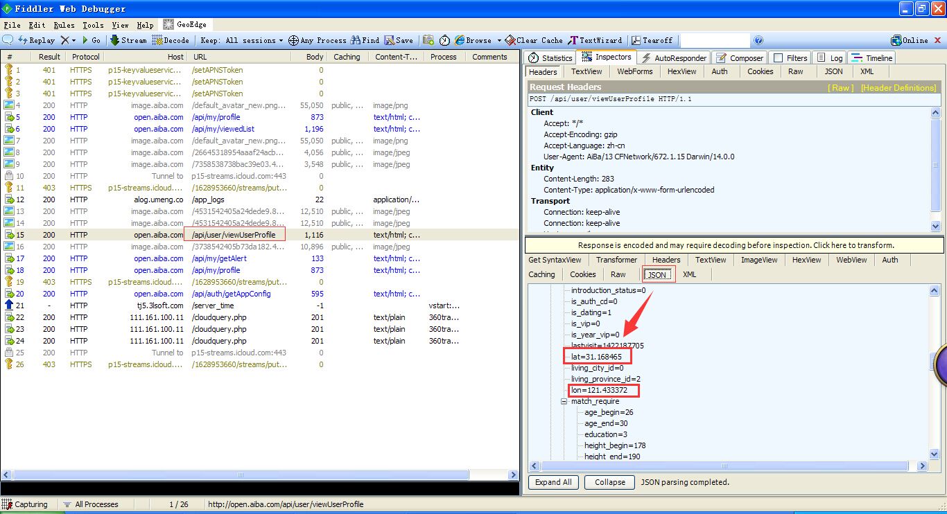The height and width of the screenshot is (514, 947).
Task: Open the Header Definitions link
Action: [x=898, y=88]
